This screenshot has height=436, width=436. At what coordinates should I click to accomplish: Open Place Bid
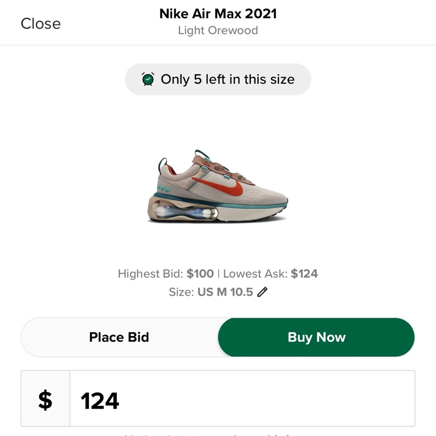click(119, 337)
